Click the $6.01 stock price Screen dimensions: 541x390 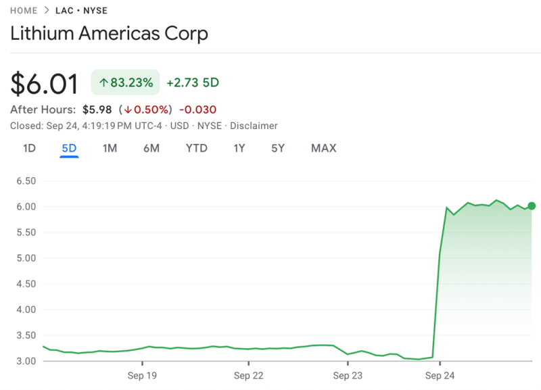tap(45, 83)
